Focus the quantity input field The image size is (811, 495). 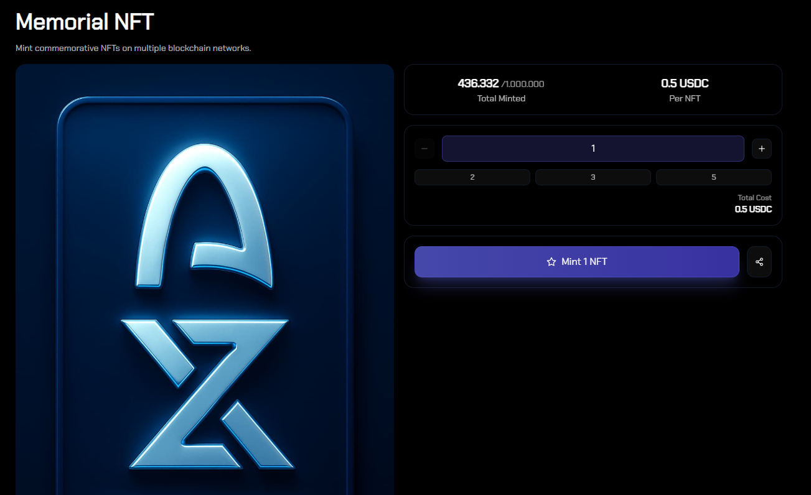[x=593, y=149]
